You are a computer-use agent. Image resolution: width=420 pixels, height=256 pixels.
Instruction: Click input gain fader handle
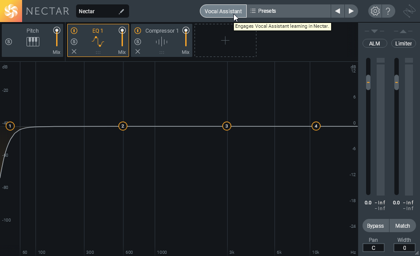(x=368, y=83)
